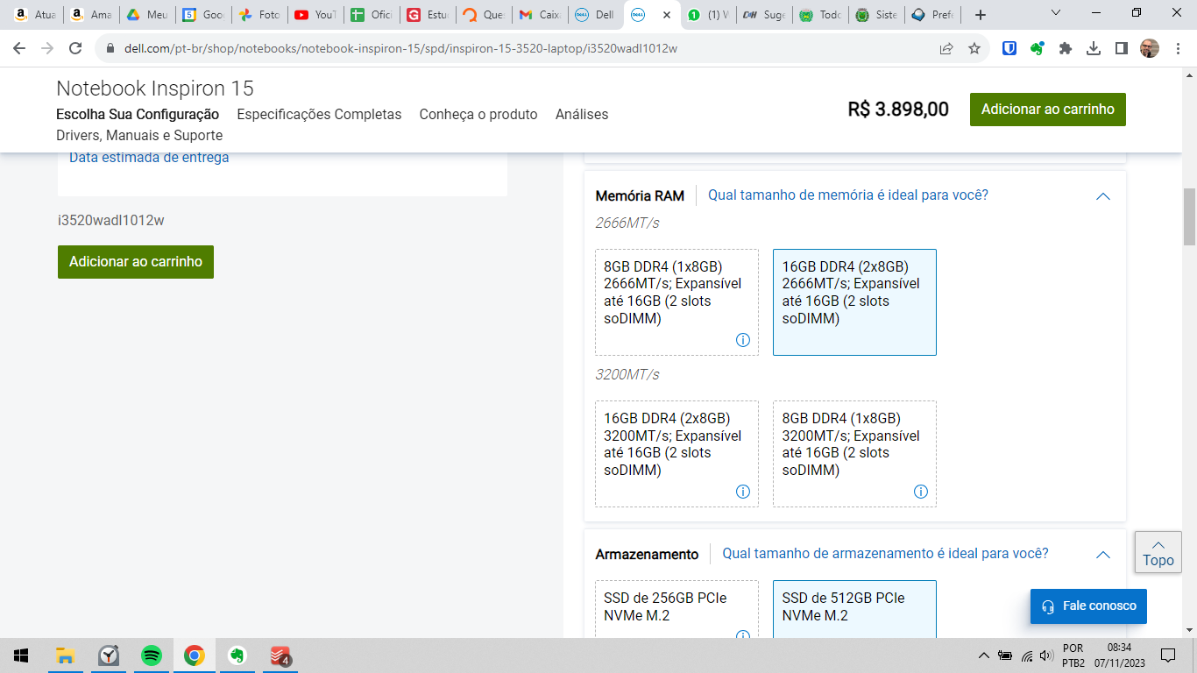Info icon for 16GB 3200MT/s memory
The width and height of the screenshot is (1197, 673).
tap(743, 492)
